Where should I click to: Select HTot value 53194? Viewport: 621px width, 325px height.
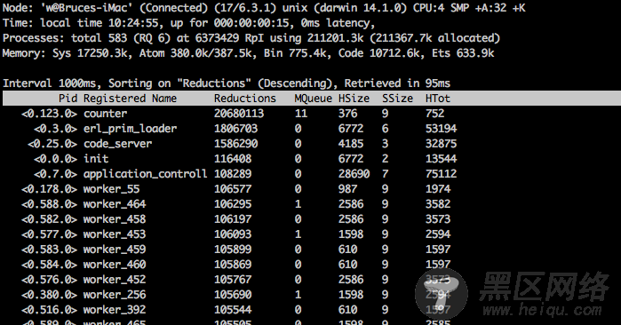click(441, 129)
